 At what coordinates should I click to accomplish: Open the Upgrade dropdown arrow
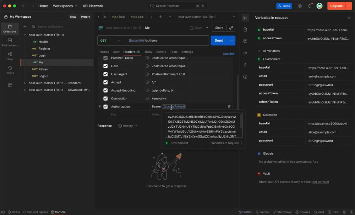tap(349, 6)
